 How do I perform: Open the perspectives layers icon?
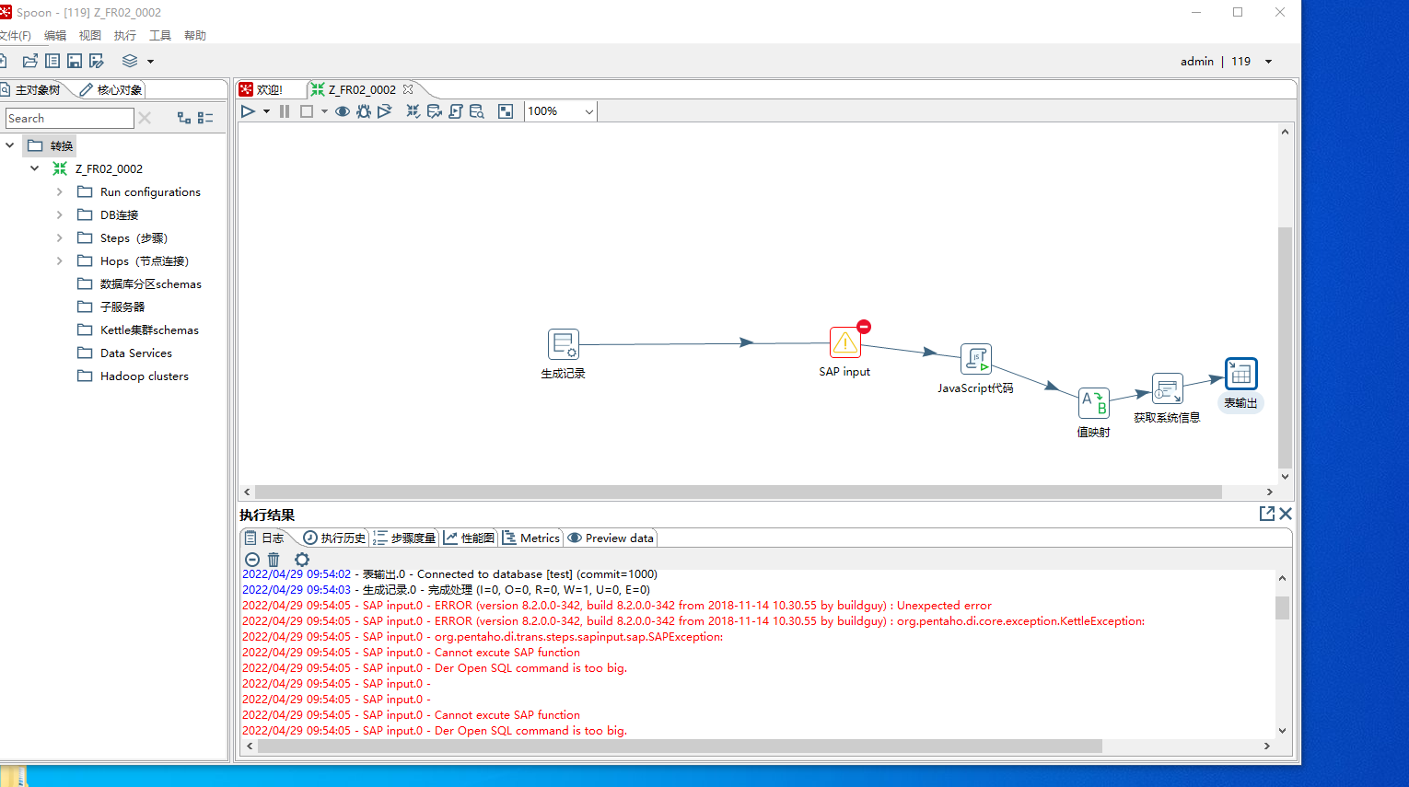click(130, 61)
